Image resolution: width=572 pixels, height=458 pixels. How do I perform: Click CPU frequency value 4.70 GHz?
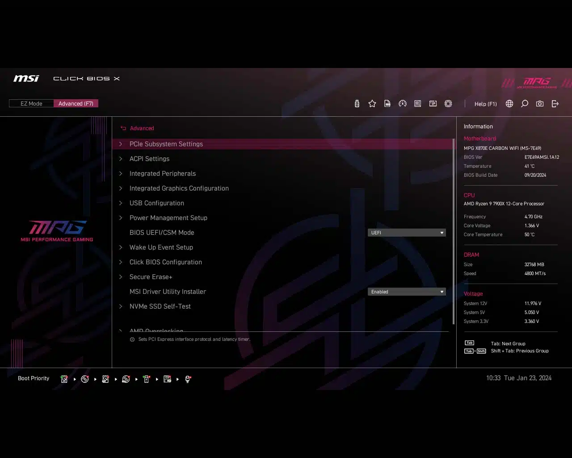coord(534,217)
